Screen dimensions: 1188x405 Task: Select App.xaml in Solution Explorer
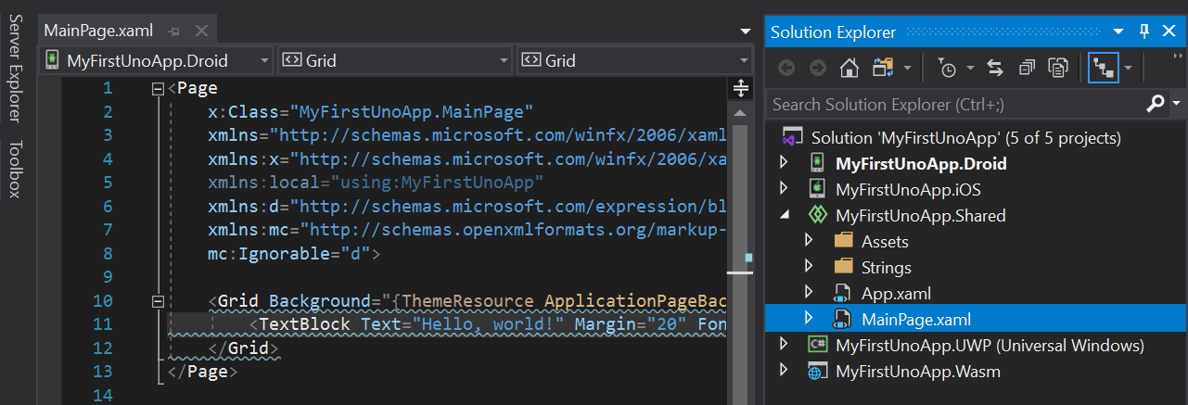point(896,293)
